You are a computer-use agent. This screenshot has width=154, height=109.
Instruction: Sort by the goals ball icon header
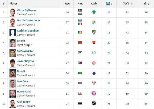click(x=146, y=4)
